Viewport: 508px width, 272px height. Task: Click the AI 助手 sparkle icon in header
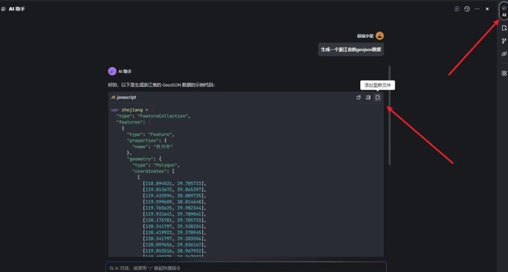3,9
